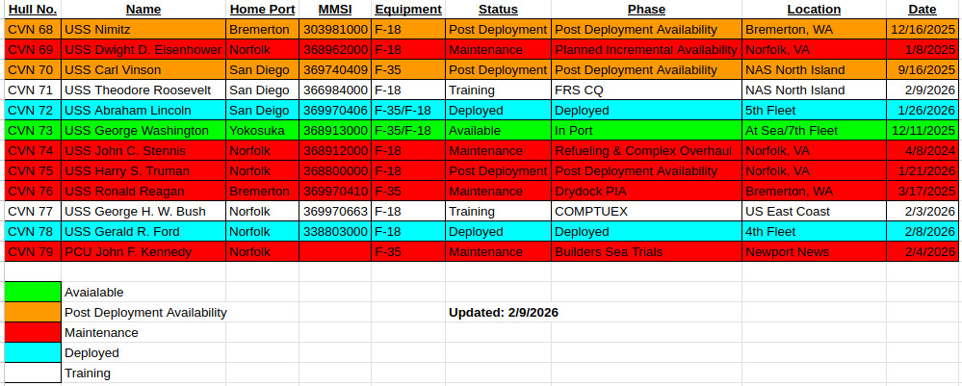Viewport: 962px width, 386px height.
Task: Click the Location column header
Action: coord(814,10)
